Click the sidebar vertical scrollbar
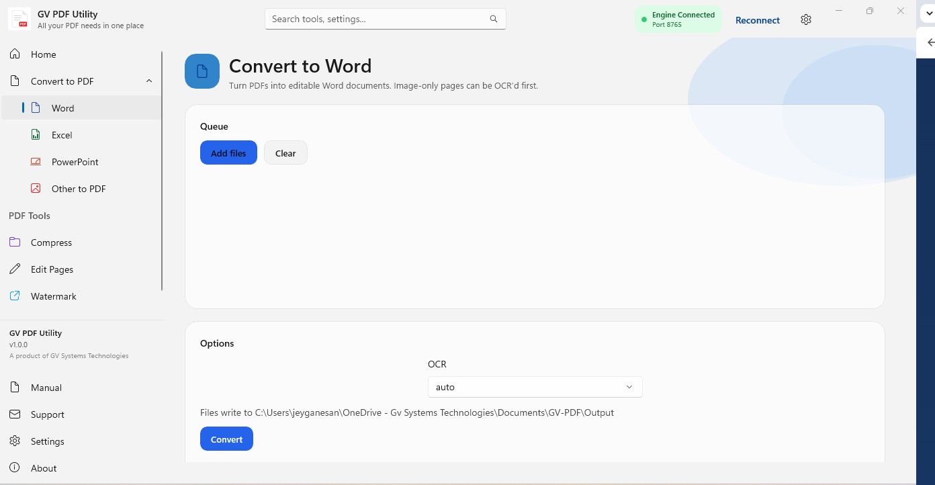The height and width of the screenshot is (485, 935). point(162,171)
